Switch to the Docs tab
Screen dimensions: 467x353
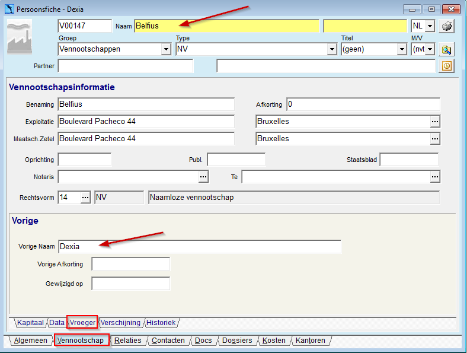[203, 341]
